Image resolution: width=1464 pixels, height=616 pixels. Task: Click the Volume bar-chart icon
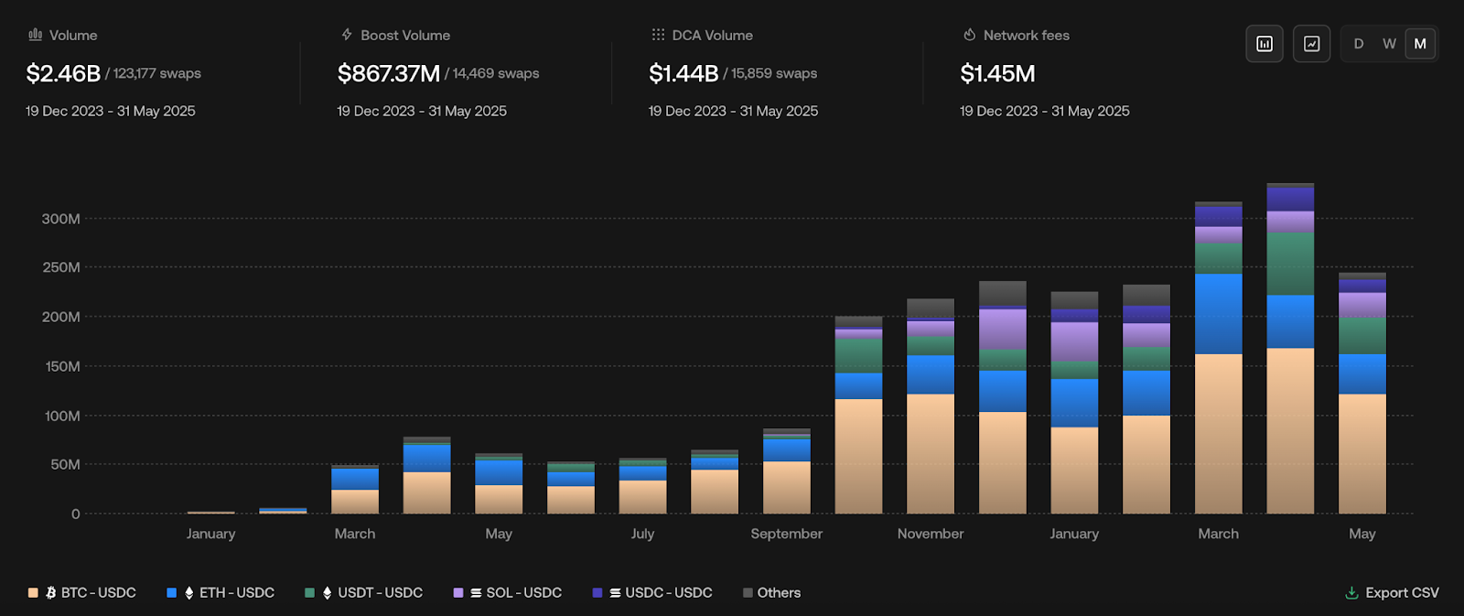pos(36,35)
